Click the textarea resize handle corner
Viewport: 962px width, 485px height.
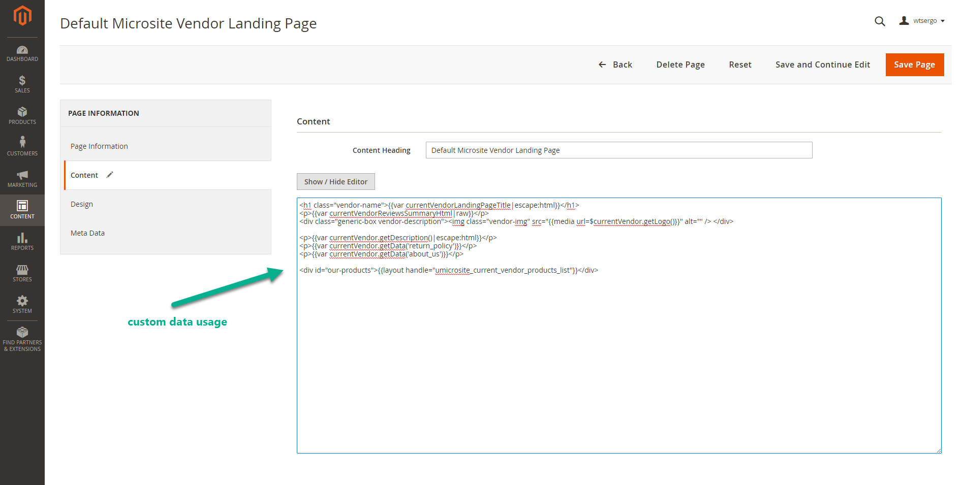pyautogui.click(x=939, y=450)
